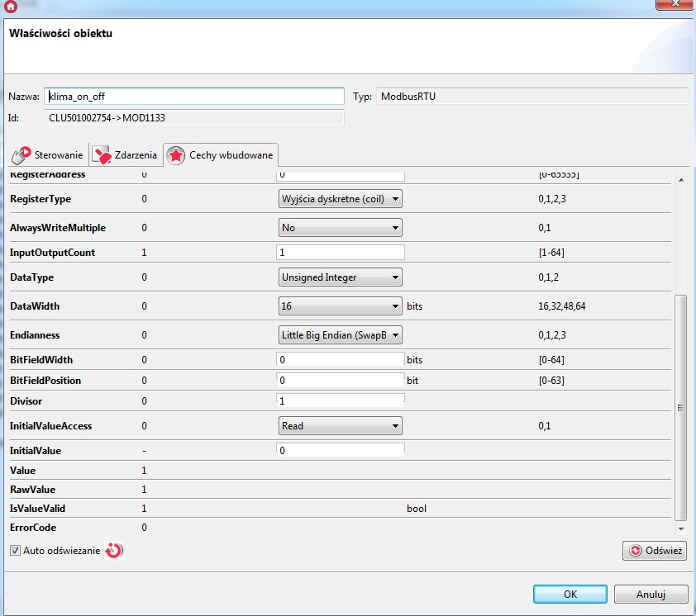Image resolution: width=696 pixels, height=616 pixels.
Task: Open the InitialValueAccess dropdown
Action: [x=340, y=426]
